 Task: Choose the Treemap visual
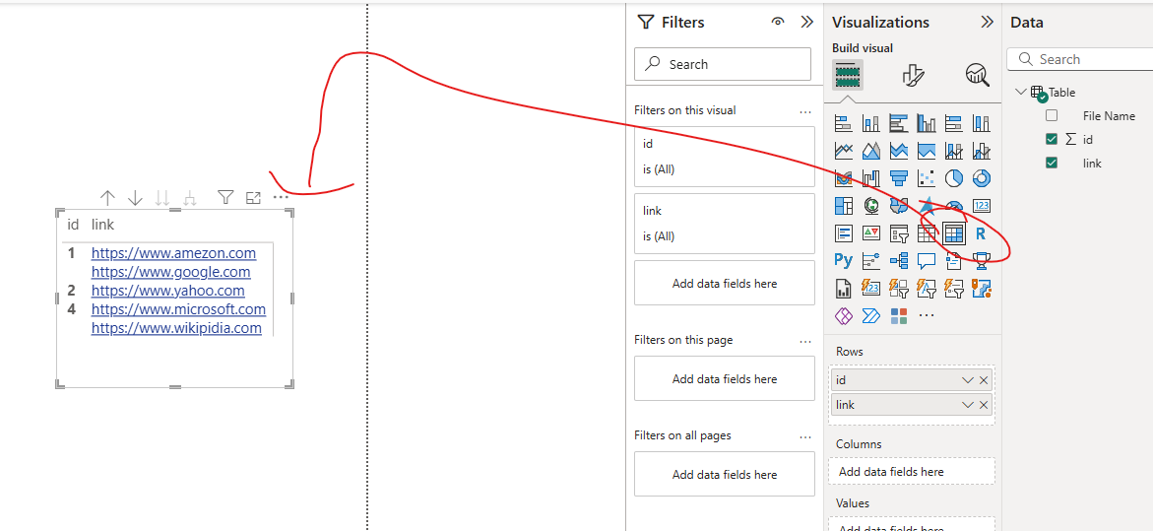pyautogui.click(x=844, y=206)
